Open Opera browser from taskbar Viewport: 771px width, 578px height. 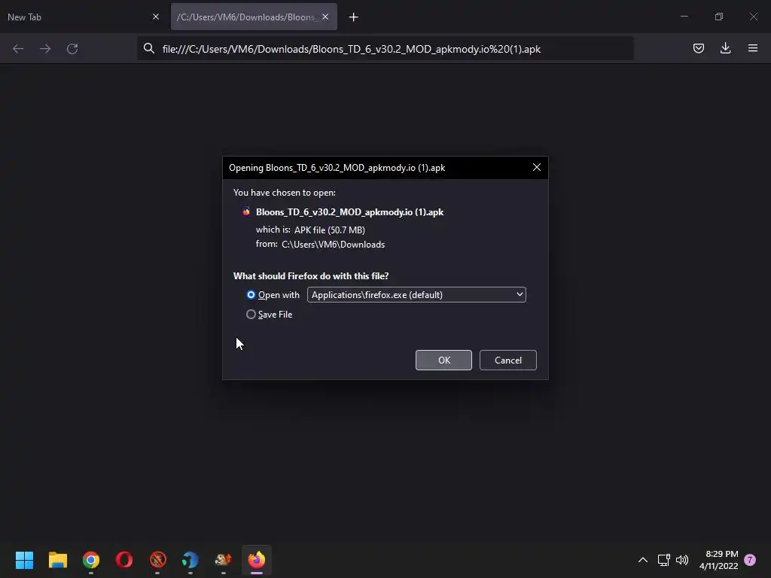click(124, 560)
